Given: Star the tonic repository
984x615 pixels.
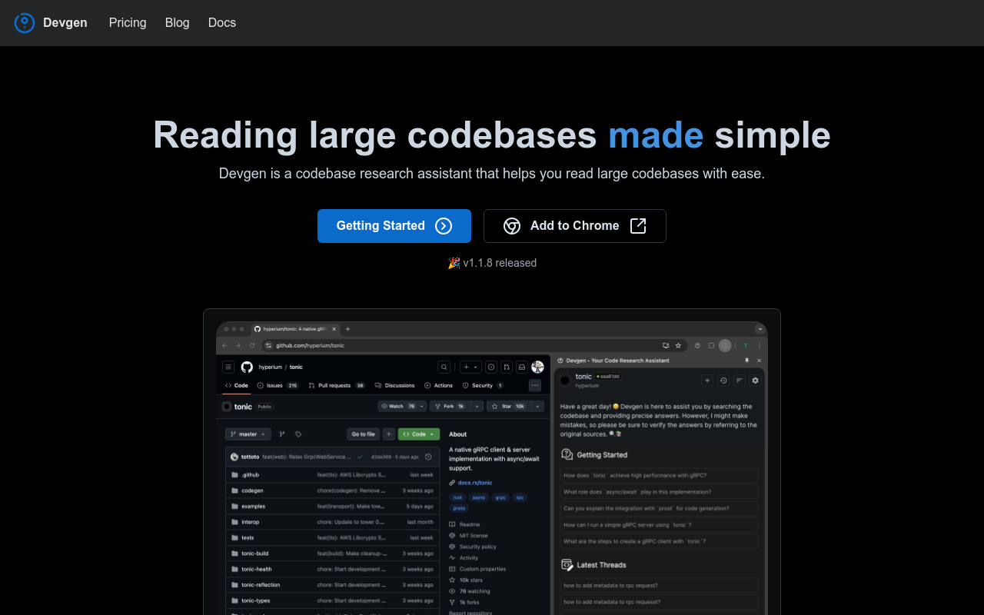Looking at the screenshot, I should pyautogui.click(x=508, y=407).
